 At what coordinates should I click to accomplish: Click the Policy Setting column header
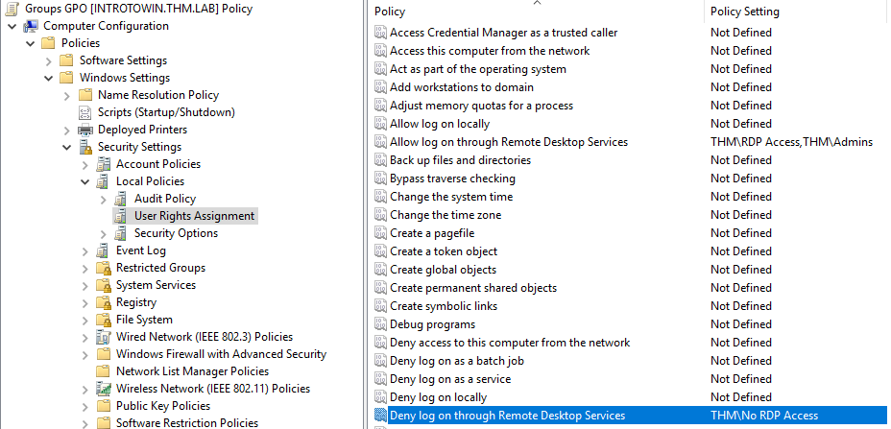[x=744, y=12]
